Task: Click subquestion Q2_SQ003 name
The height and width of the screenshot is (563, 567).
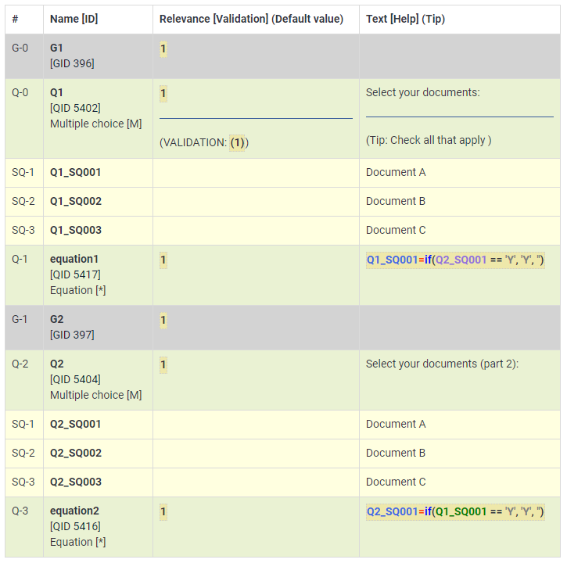Action: pos(75,482)
